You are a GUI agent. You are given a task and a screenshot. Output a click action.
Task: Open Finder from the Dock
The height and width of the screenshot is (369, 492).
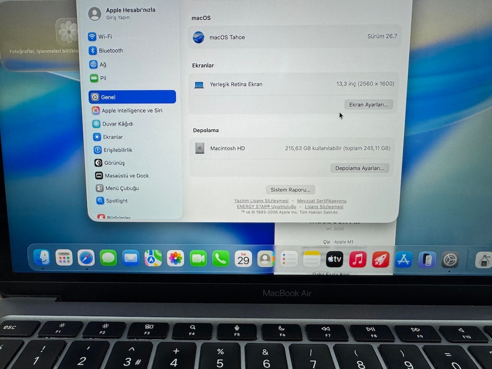[42, 258]
